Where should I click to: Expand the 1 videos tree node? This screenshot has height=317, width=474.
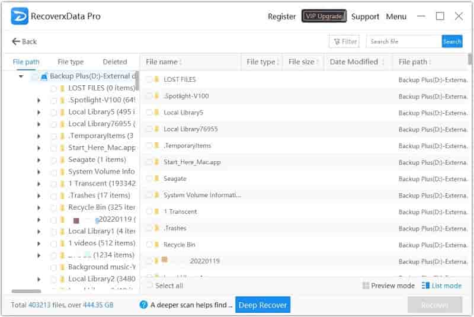pyautogui.click(x=39, y=244)
